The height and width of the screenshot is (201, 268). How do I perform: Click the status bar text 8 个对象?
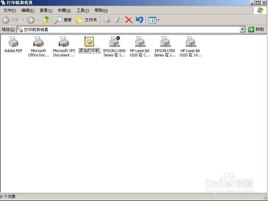click(8, 196)
